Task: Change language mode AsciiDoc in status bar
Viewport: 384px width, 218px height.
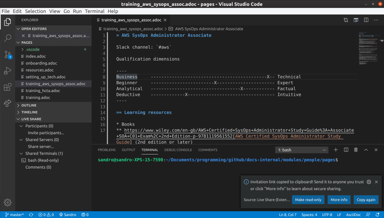Action: (353, 215)
